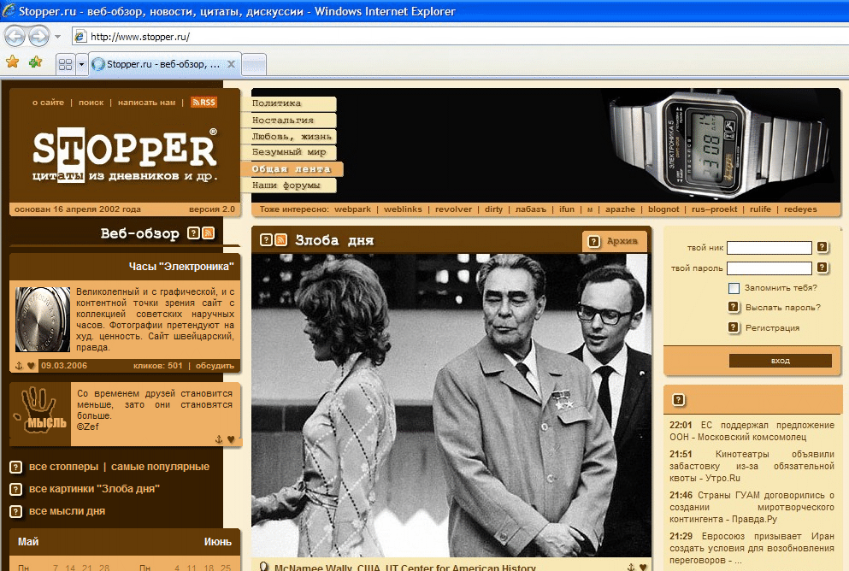Click the watch thumbnail in Часы Электроника
The height and width of the screenshot is (571, 849).
coord(42,319)
